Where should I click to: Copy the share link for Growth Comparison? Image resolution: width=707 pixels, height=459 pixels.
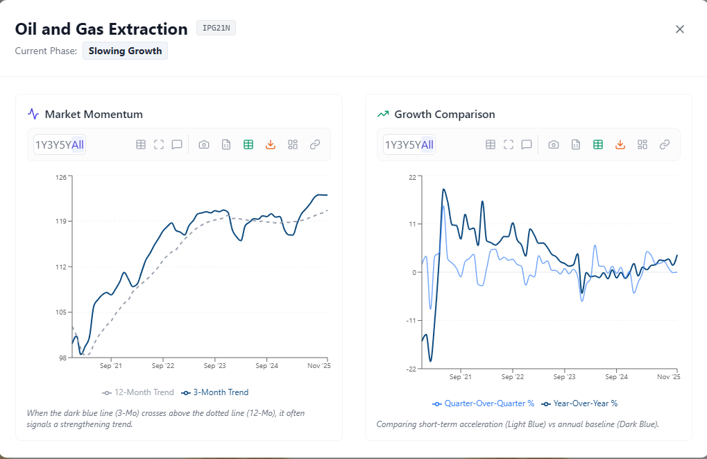pos(664,144)
